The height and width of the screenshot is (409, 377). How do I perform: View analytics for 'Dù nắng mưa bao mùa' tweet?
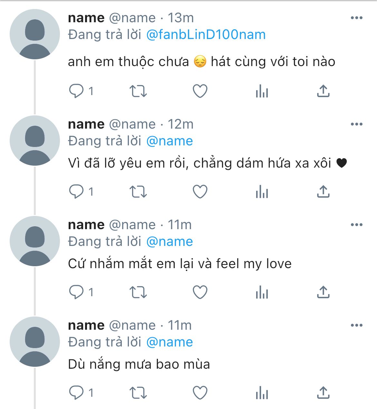(x=262, y=393)
